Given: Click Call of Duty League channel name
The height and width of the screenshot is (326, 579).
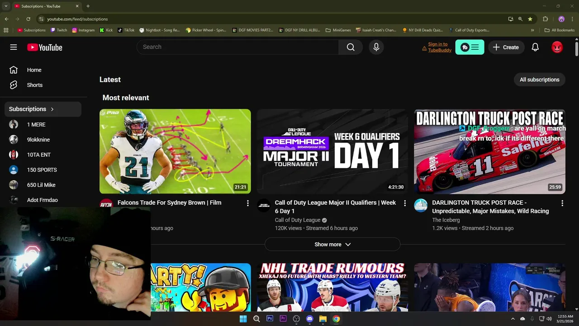Looking at the screenshot, I should click(298, 220).
